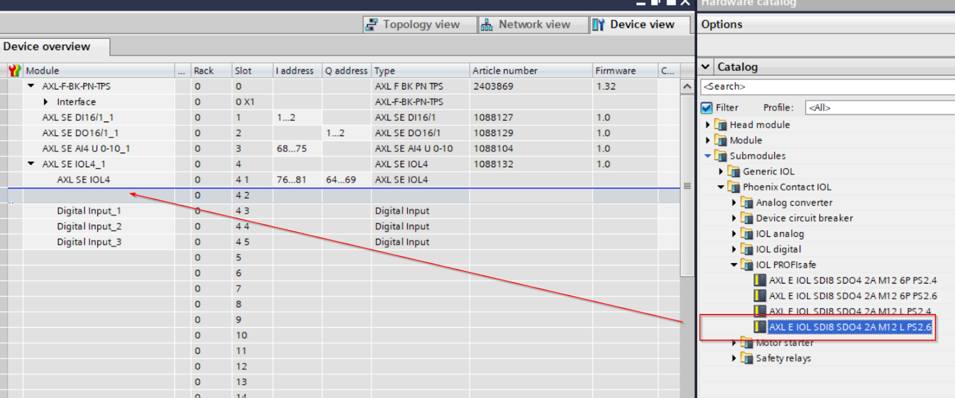955x398 pixels.
Task: Click the device table vertical scrollbar thumb
Action: click(x=687, y=186)
